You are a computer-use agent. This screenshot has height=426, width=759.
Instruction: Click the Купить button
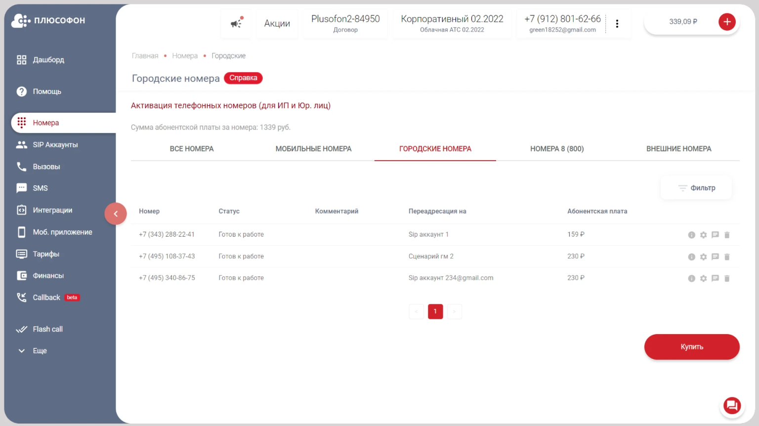point(691,346)
